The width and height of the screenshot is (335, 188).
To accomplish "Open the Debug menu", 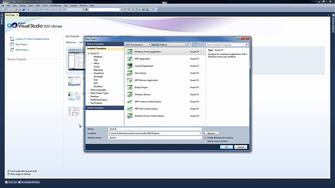I will (x=23, y=5).
